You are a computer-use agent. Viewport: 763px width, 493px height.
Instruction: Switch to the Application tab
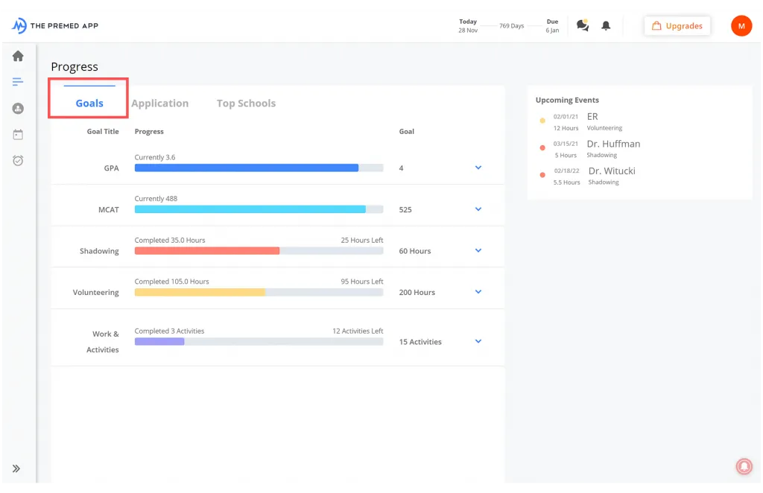[x=159, y=103]
